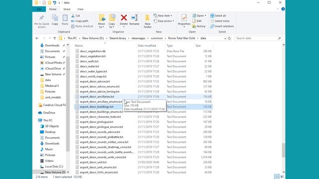Click Copy path in Clipboard group

point(80,21)
